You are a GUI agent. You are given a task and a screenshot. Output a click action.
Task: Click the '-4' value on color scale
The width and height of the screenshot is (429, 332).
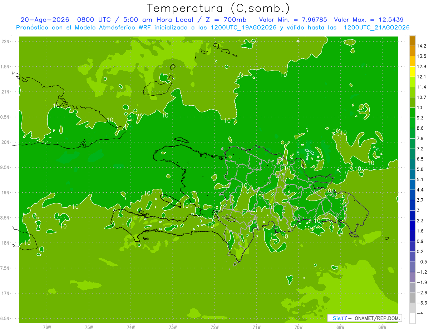(420, 313)
